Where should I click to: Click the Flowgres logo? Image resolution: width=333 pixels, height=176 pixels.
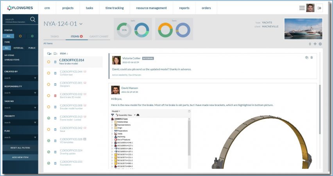[20, 8]
